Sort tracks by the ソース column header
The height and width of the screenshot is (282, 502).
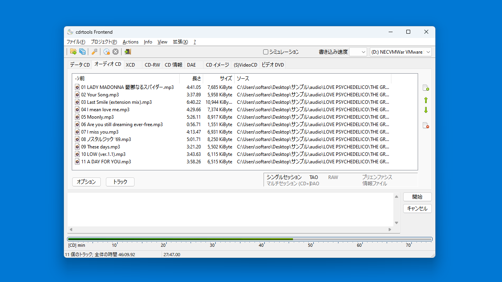pos(313,78)
